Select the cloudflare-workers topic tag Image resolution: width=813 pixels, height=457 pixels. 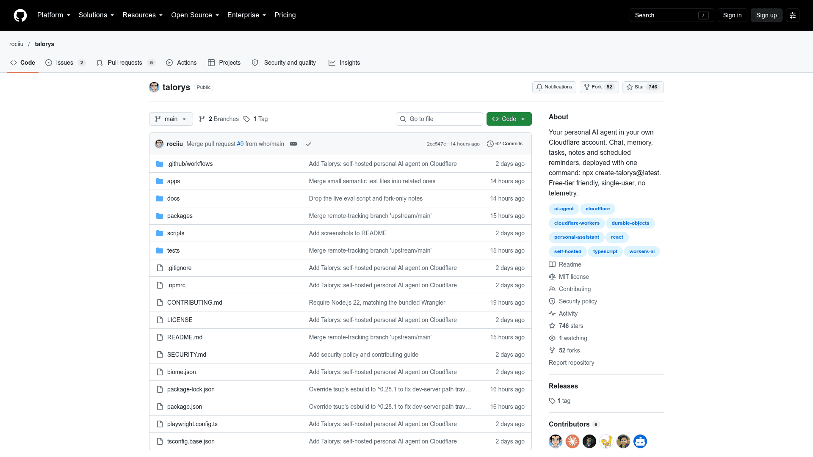click(x=577, y=223)
